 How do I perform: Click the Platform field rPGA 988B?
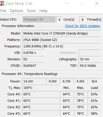pyautogui.click(x=61, y=40)
